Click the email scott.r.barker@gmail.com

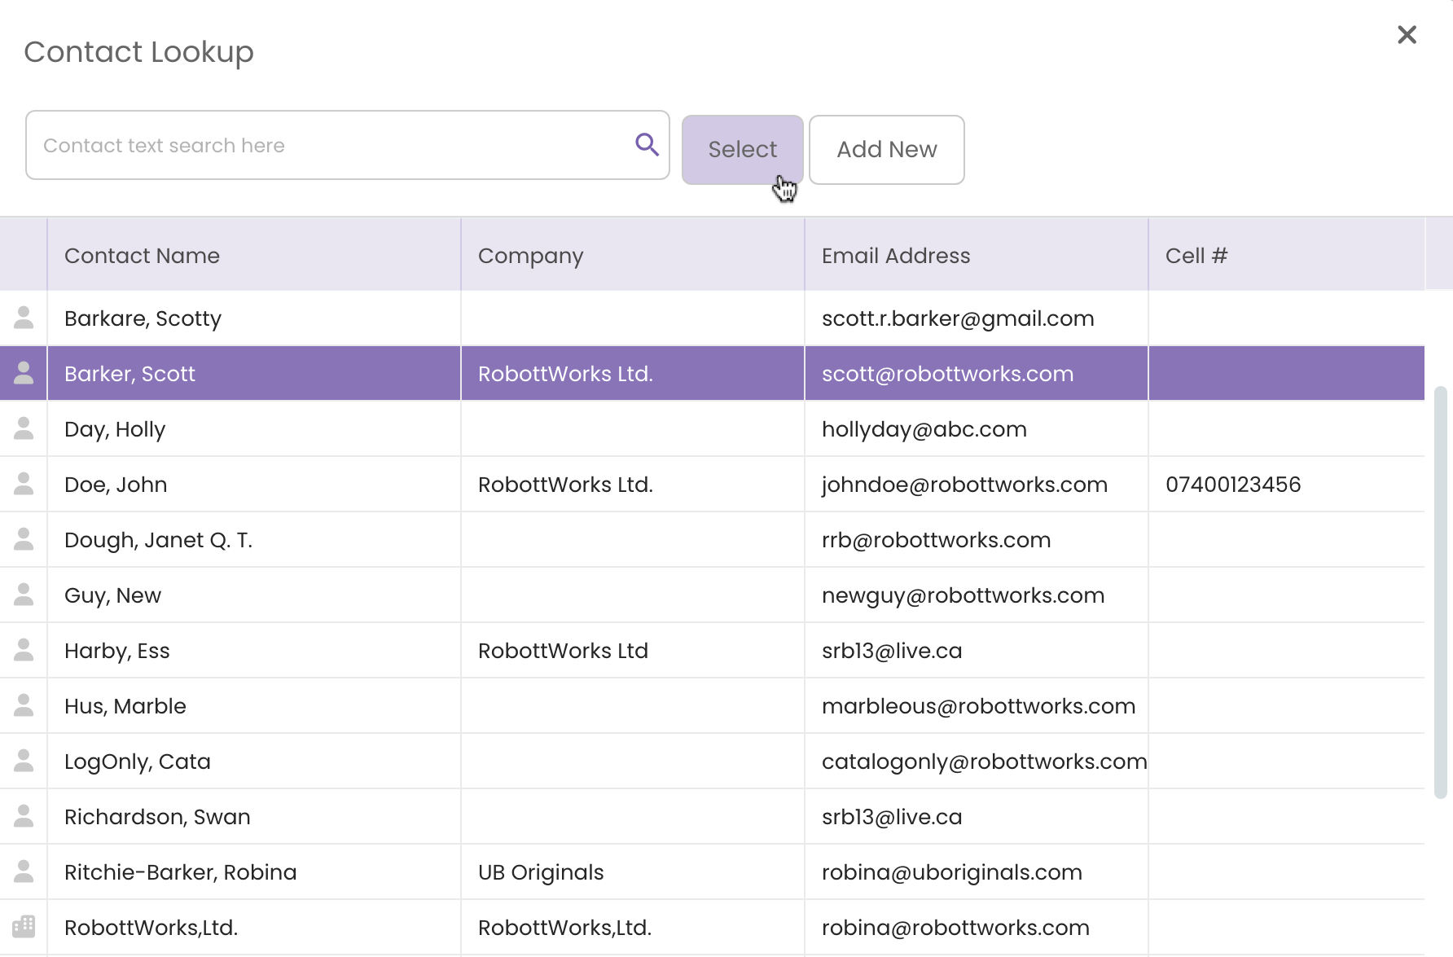point(958,318)
